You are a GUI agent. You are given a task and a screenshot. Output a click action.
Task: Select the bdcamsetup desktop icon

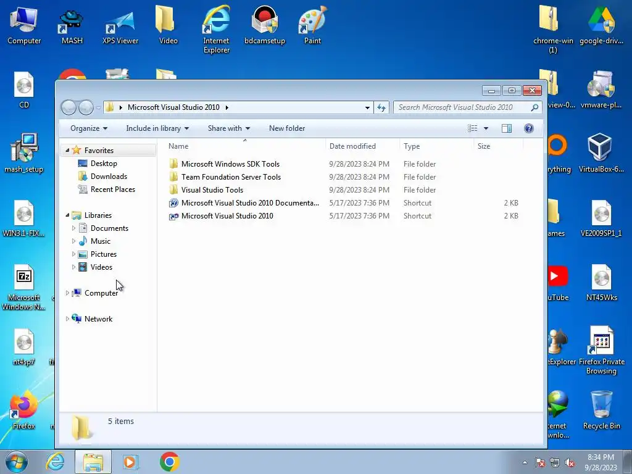264,25
